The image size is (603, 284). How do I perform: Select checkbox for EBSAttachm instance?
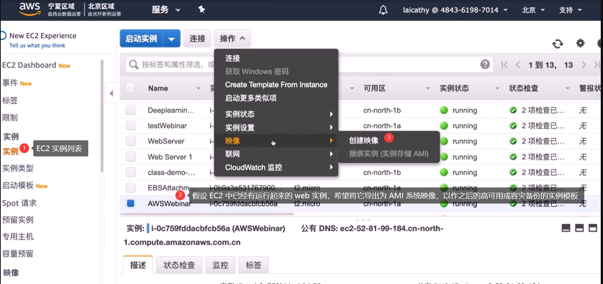pos(131,187)
